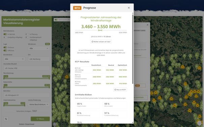Image resolution: width=204 pixels, height=127 pixels.
Task: Click the locate-me icon on the map
Action: (x=199, y=123)
